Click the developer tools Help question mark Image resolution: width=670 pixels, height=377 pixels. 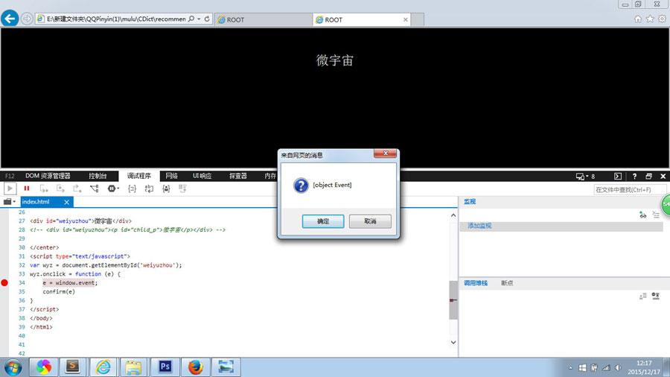click(634, 177)
